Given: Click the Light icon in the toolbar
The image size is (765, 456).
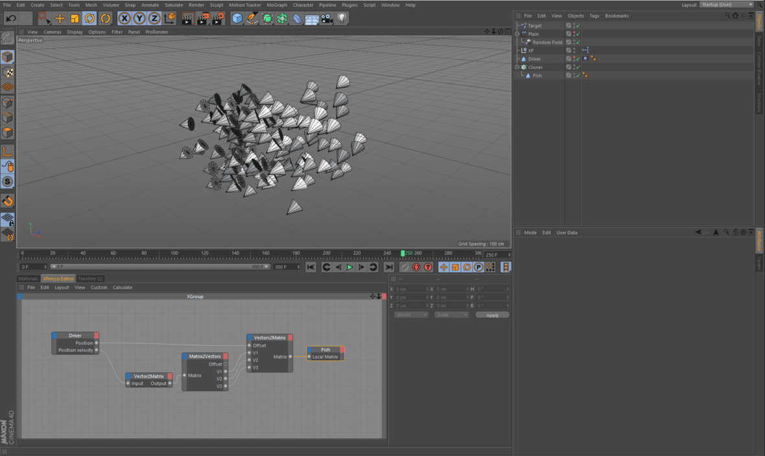Looking at the screenshot, I should [x=342, y=18].
